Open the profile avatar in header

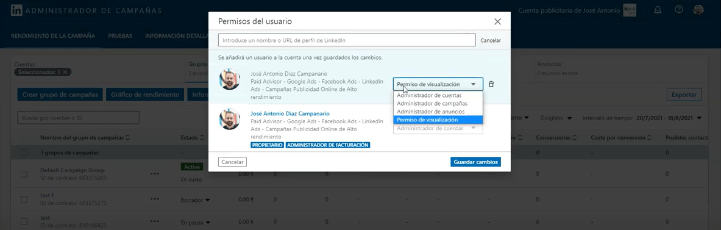pyautogui.click(x=698, y=10)
